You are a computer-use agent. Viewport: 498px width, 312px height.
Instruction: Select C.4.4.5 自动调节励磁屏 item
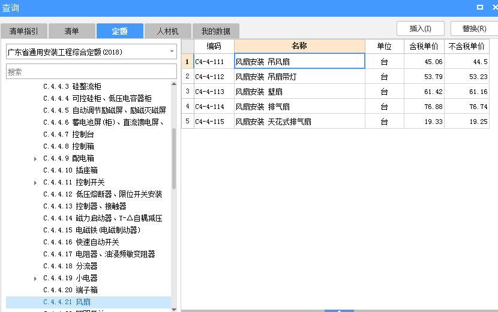[104, 110]
